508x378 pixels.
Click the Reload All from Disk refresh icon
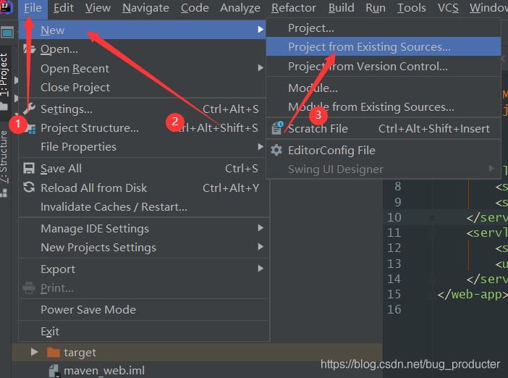29,188
